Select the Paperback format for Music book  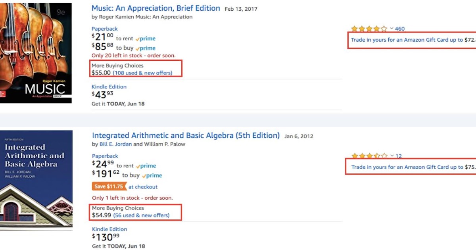tap(104, 29)
